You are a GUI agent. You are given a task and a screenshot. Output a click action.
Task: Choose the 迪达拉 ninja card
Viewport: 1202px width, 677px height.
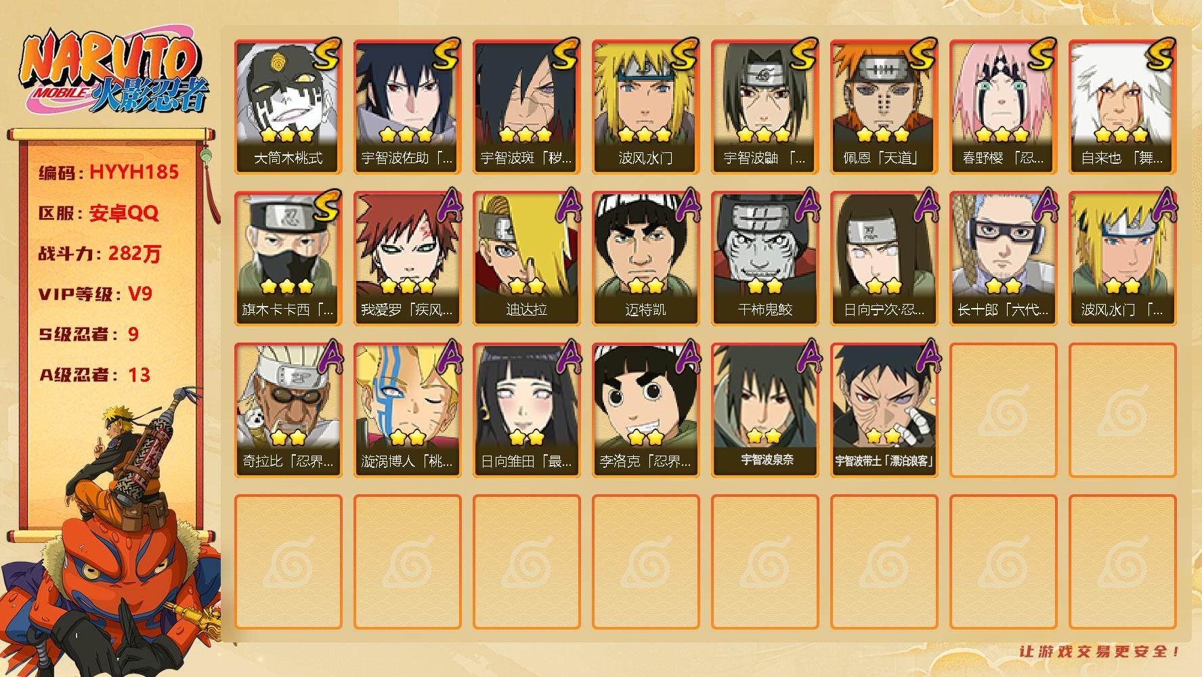(x=527, y=259)
